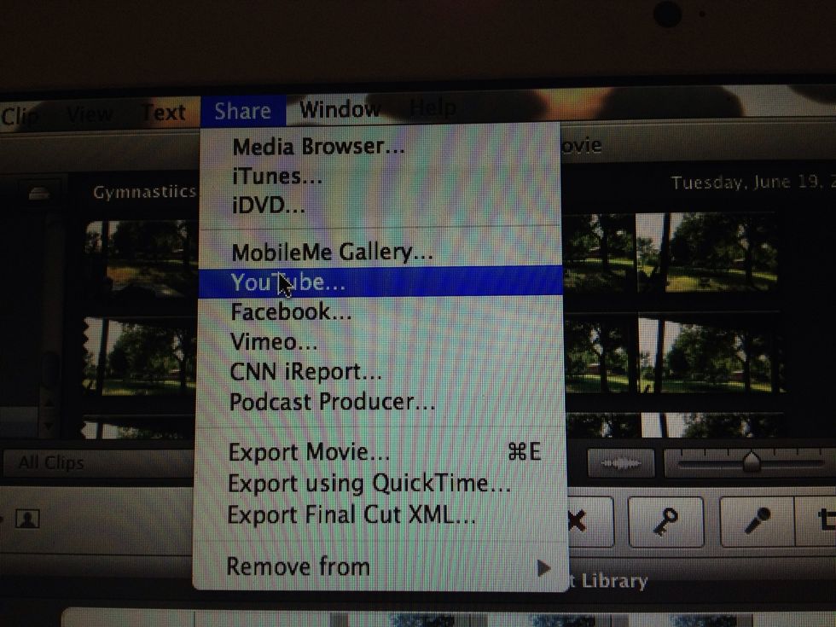
Task: Toggle the audio waveform button
Action: tap(621, 463)
